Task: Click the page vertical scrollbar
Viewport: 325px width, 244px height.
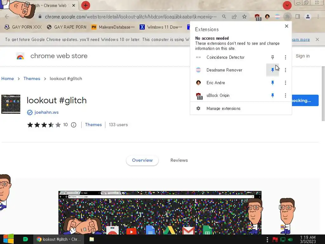Action: pyautogui.click(x=323, y=94)
